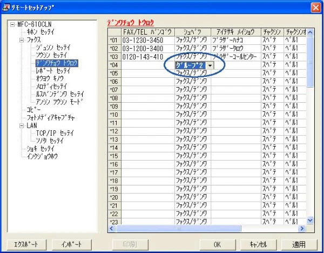The height and width of the screenshot is (253, 324).
Task: Click the 0120-143-410 number cell
Action: coord(148,57)
